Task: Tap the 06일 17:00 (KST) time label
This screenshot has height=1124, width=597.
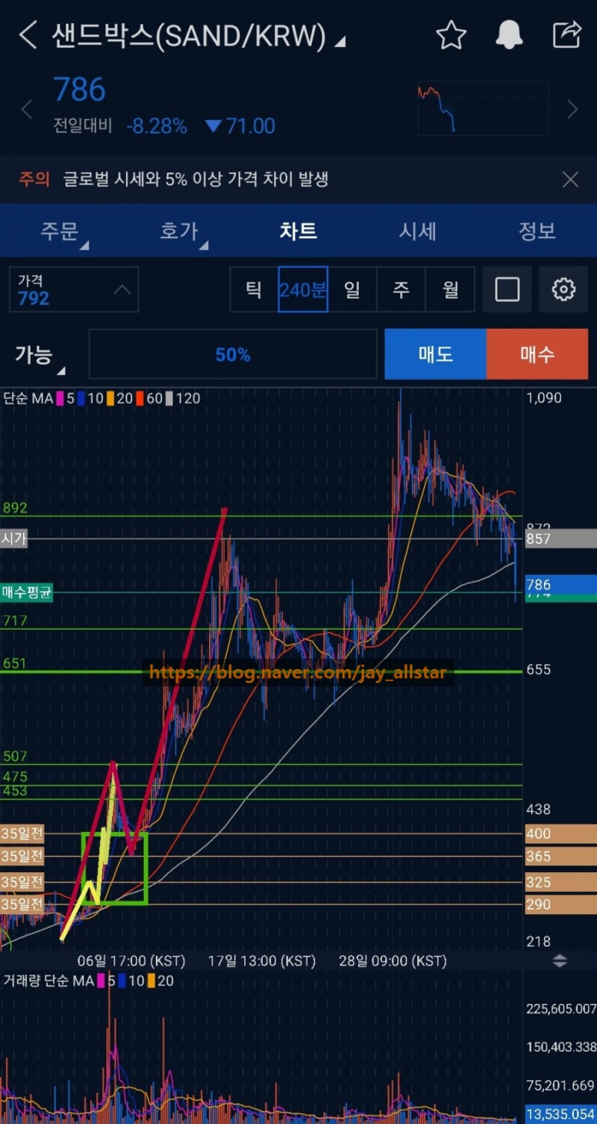Action: (x=131, y=960)
